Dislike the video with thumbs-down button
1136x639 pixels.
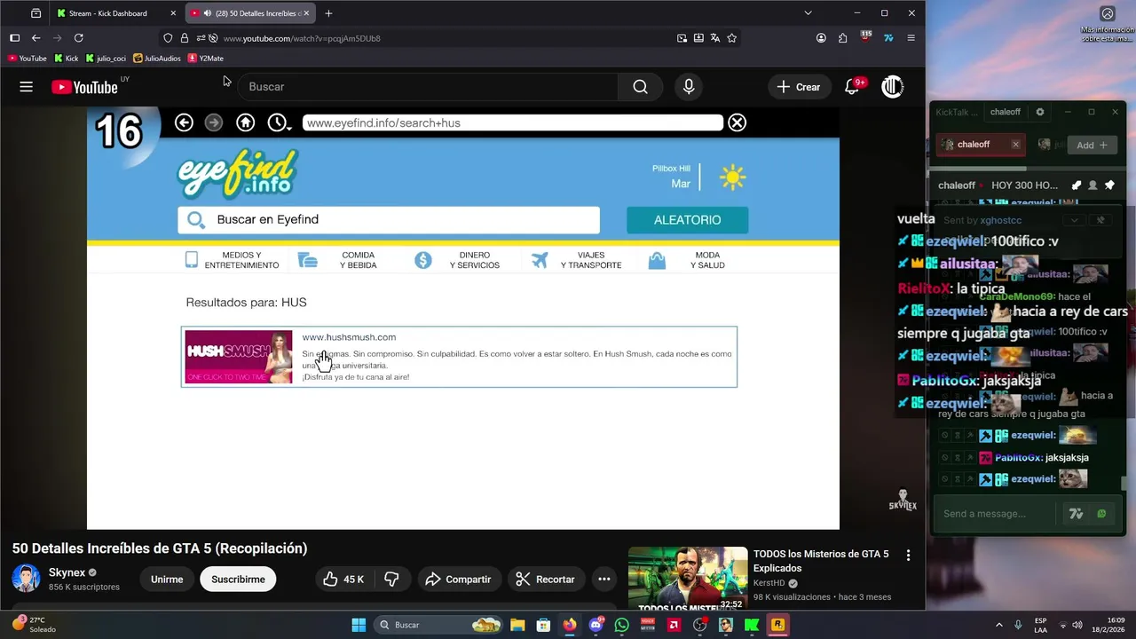pyautogui.click(x=391, y=580)
